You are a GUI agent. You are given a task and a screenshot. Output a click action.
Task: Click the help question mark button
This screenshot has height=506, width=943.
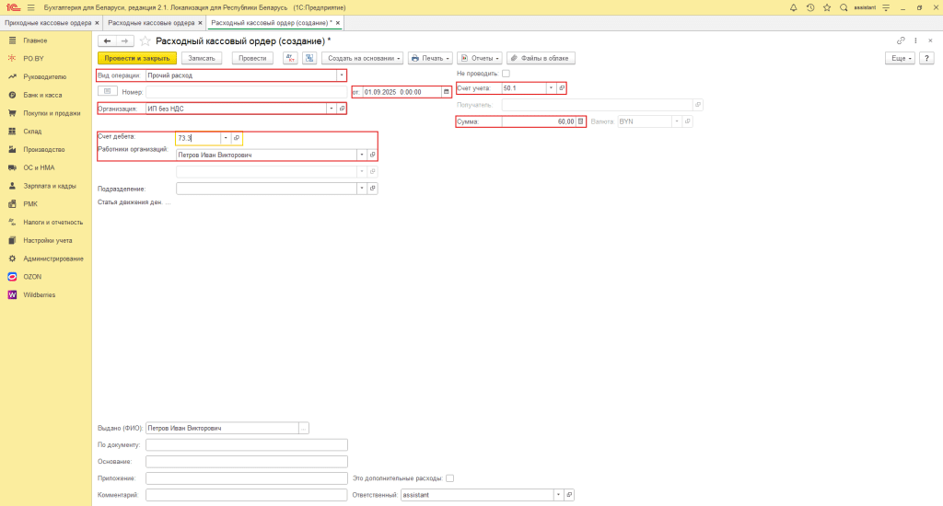point(927,58)
